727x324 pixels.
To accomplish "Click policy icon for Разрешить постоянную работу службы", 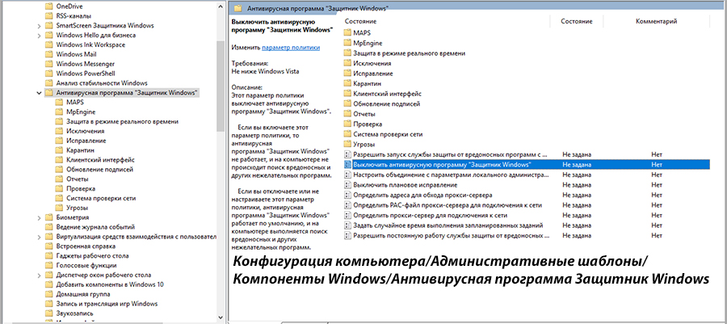I will click(347, 235).
